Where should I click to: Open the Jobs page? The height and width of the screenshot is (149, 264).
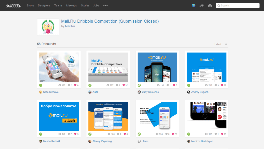96,5
